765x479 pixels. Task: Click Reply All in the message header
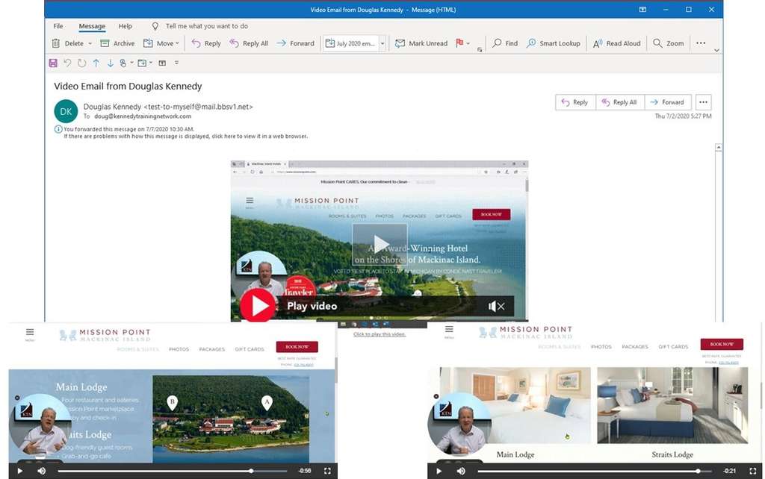(x=619, y=102)
